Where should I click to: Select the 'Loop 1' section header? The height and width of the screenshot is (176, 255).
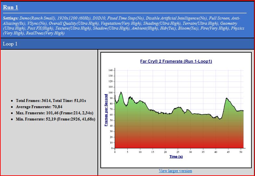127,44
